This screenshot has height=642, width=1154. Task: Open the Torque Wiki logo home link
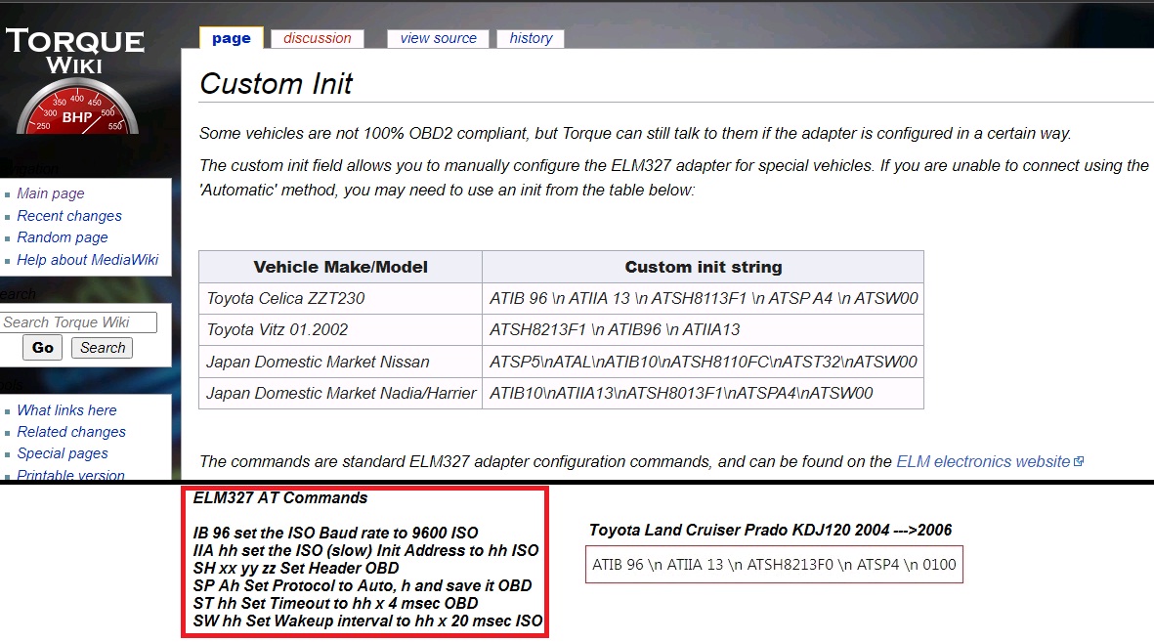coord(76,79)
